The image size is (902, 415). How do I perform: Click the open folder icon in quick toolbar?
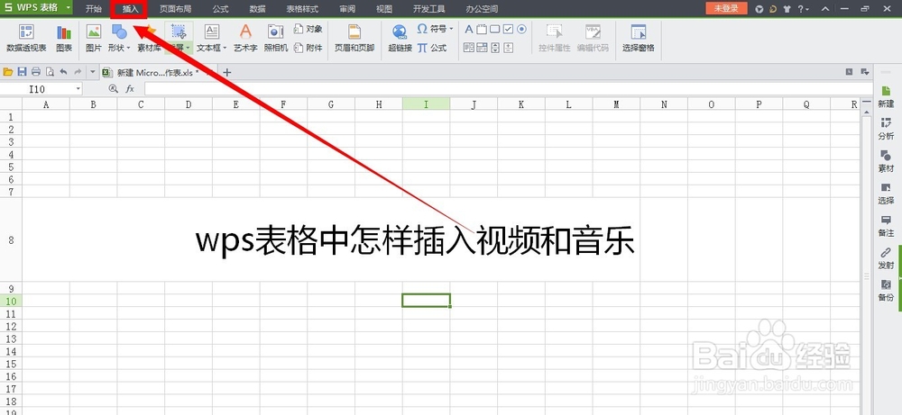[x=8, y=72]
